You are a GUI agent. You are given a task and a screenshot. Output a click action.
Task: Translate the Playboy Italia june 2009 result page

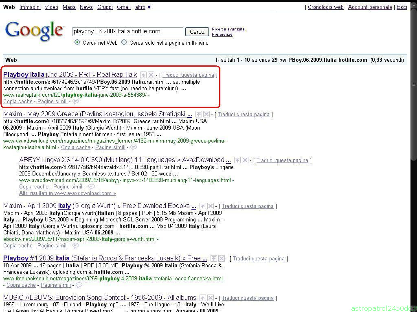click(188, 75)
